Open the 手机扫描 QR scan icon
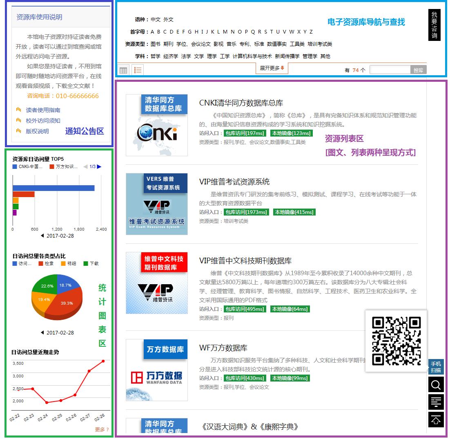 [436, 367]
